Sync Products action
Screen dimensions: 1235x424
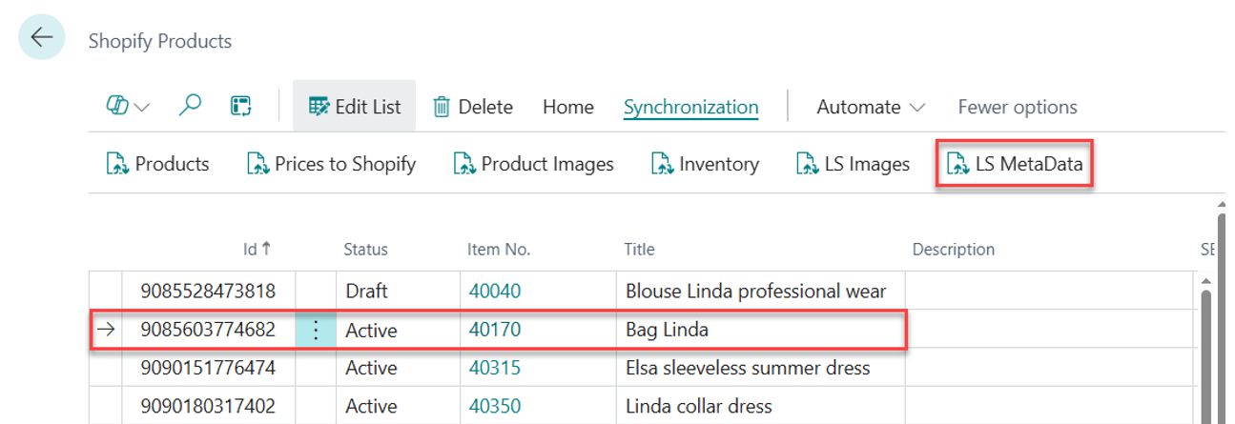(x=157, y=164)
